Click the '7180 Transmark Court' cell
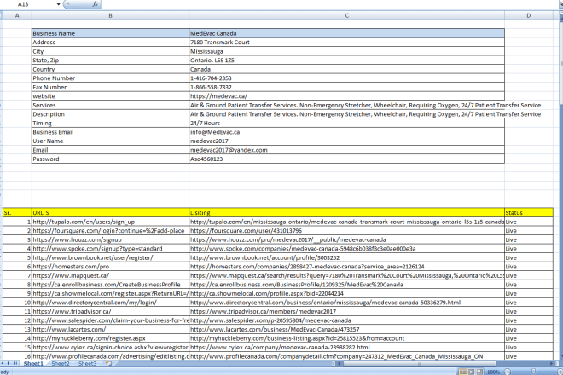Image resolution: width=563 pixels, height=375 pixels. (346, 43)
